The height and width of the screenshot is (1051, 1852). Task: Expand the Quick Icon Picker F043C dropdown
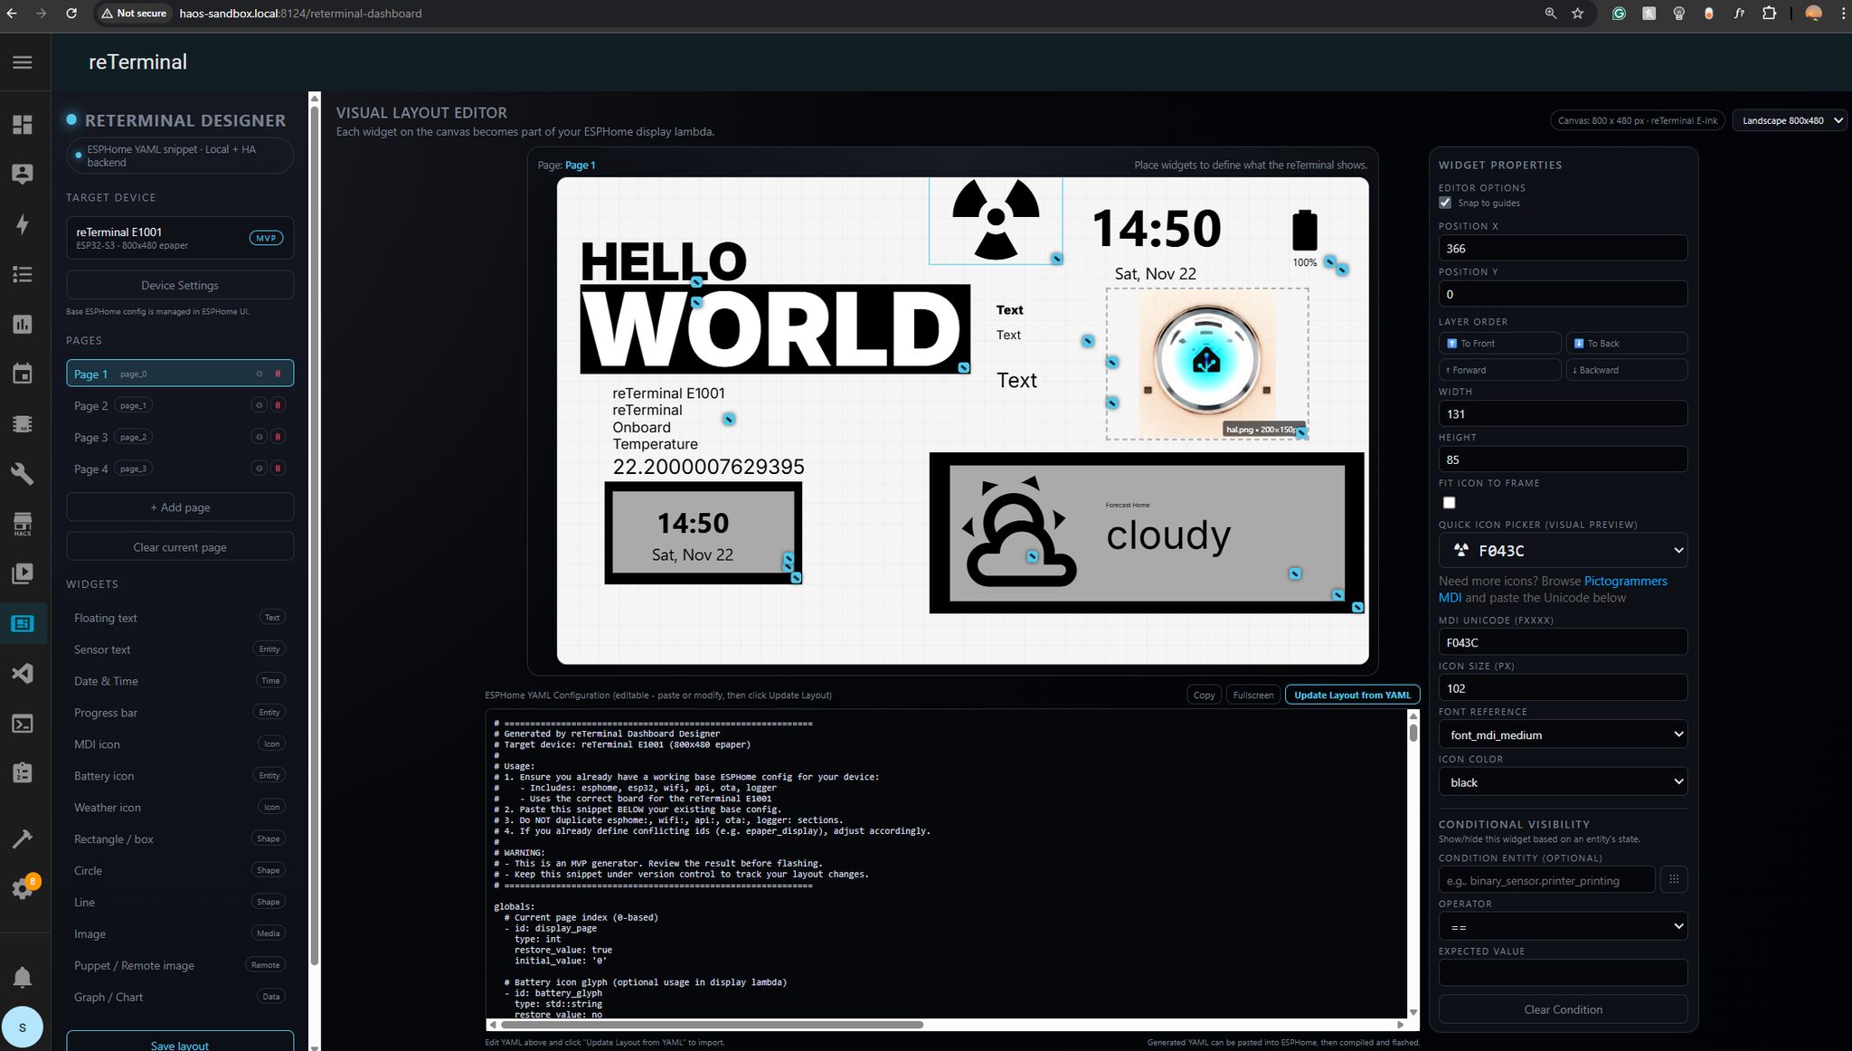click(1563, 550)
